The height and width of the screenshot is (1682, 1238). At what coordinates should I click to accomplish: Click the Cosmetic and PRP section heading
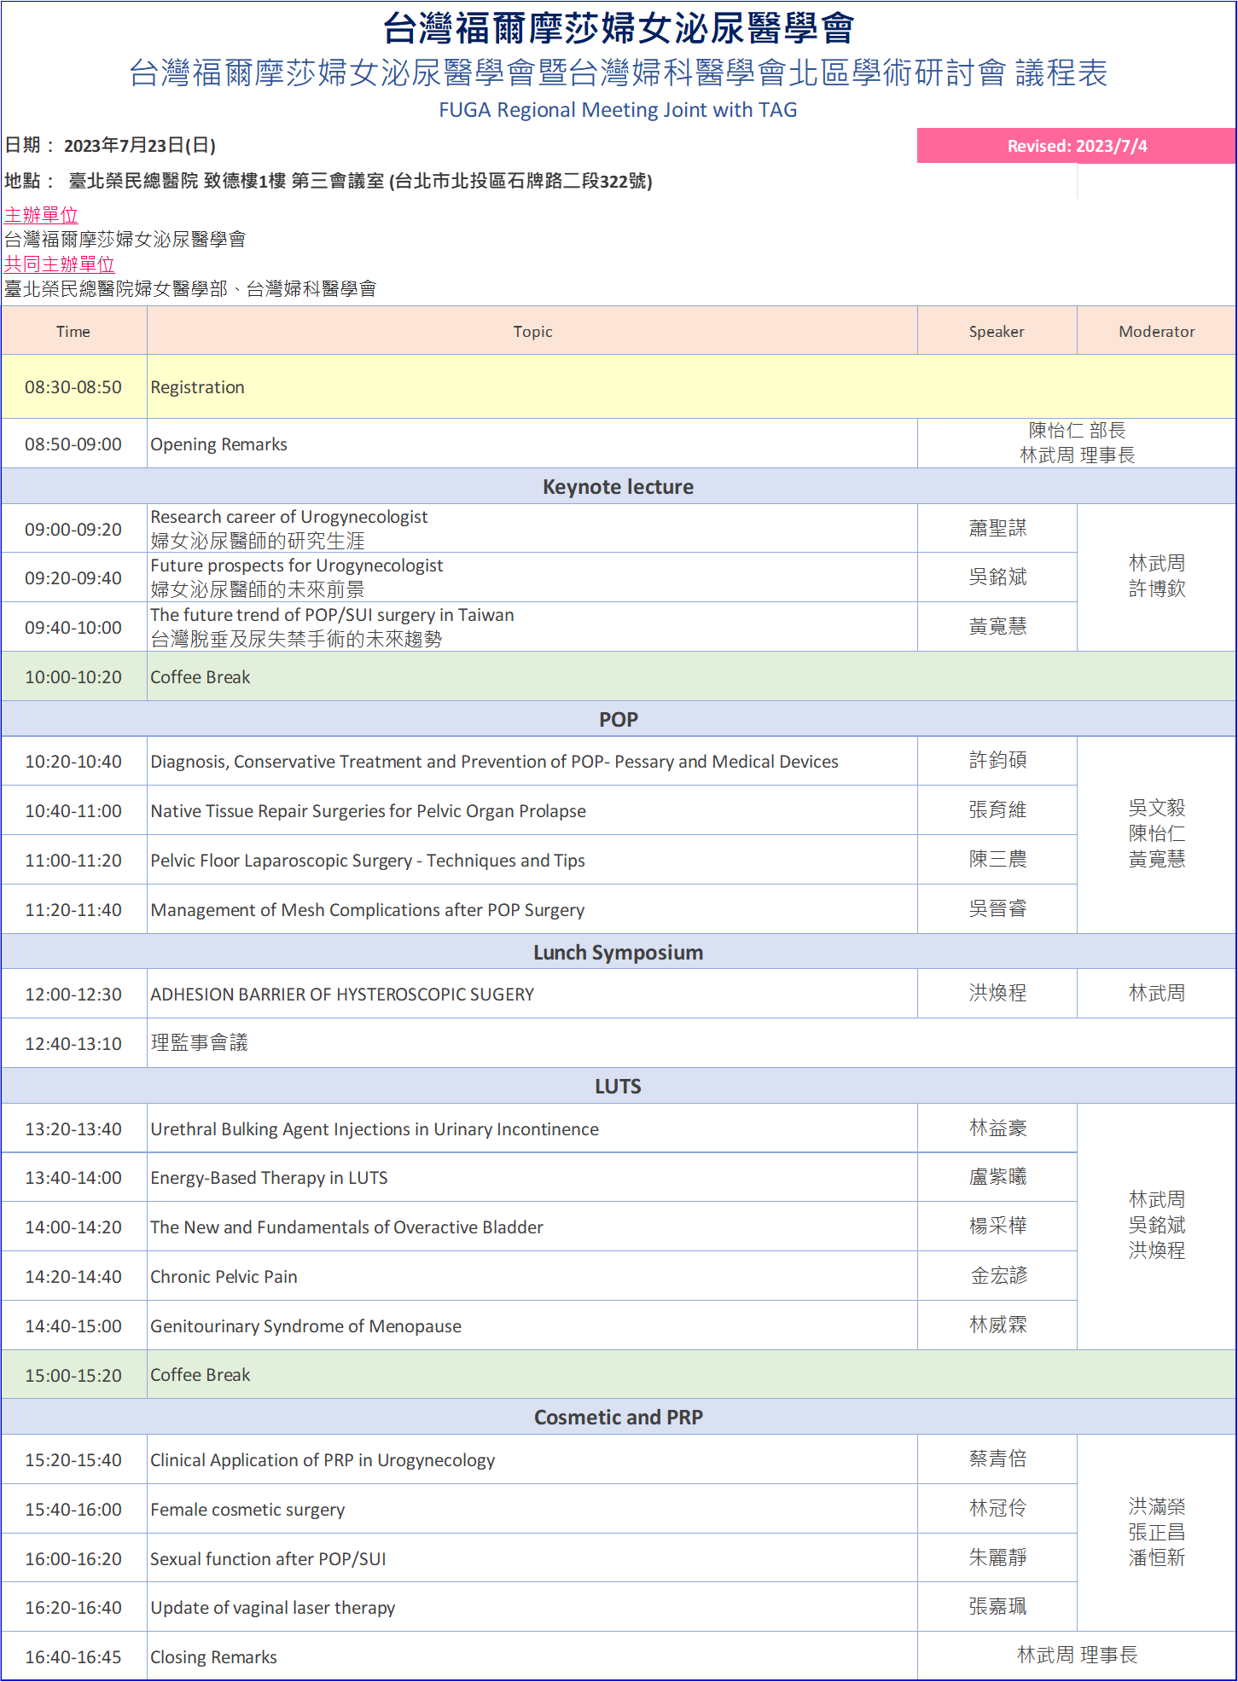618,1418
